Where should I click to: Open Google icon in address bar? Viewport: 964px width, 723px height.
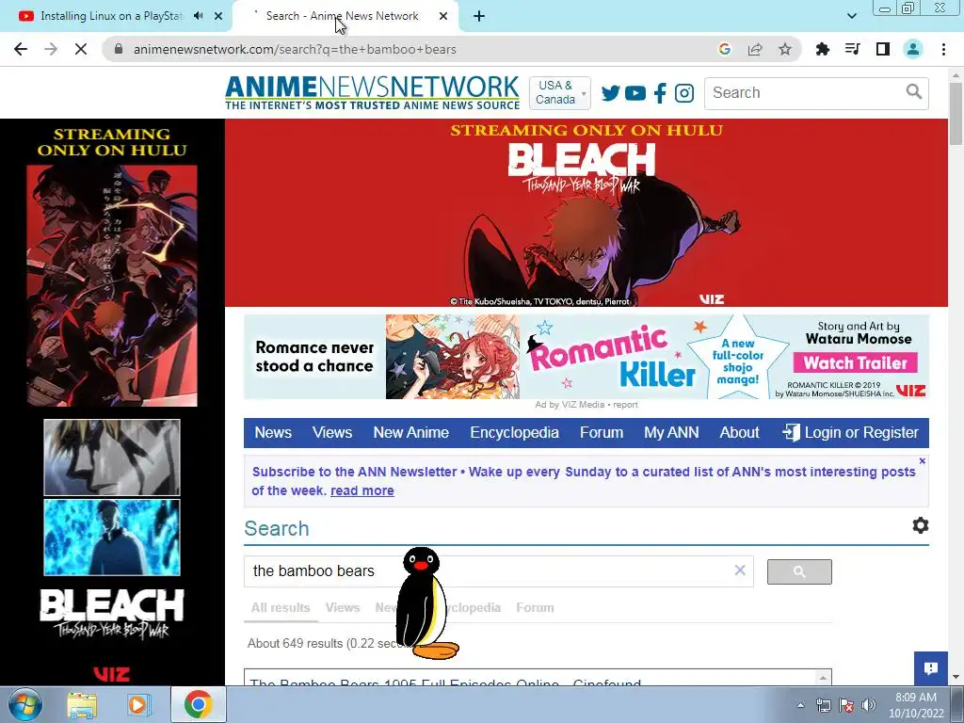[724, 49]
